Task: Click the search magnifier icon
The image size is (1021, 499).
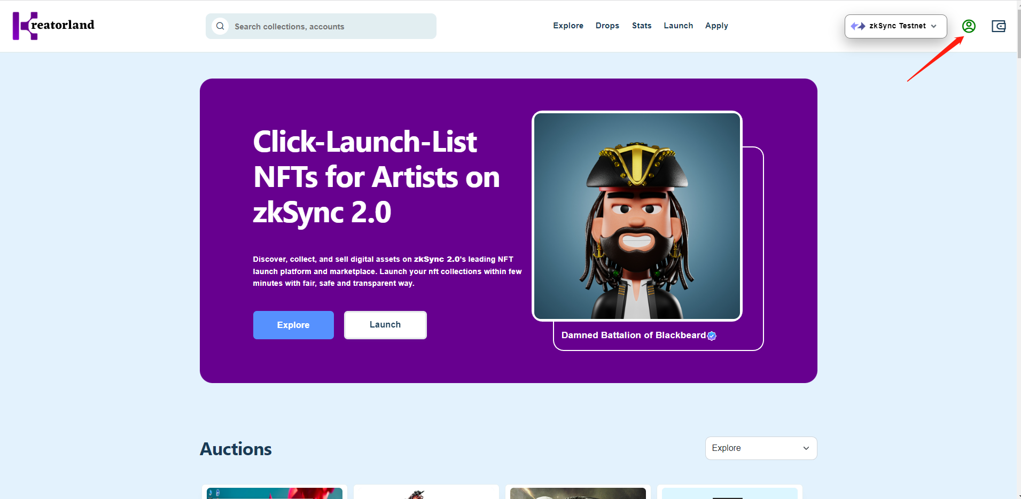Action: tap(220, 26)
